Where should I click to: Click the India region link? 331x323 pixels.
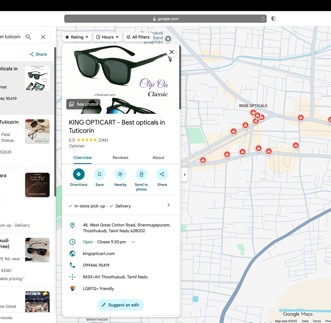tap(305, 321)
